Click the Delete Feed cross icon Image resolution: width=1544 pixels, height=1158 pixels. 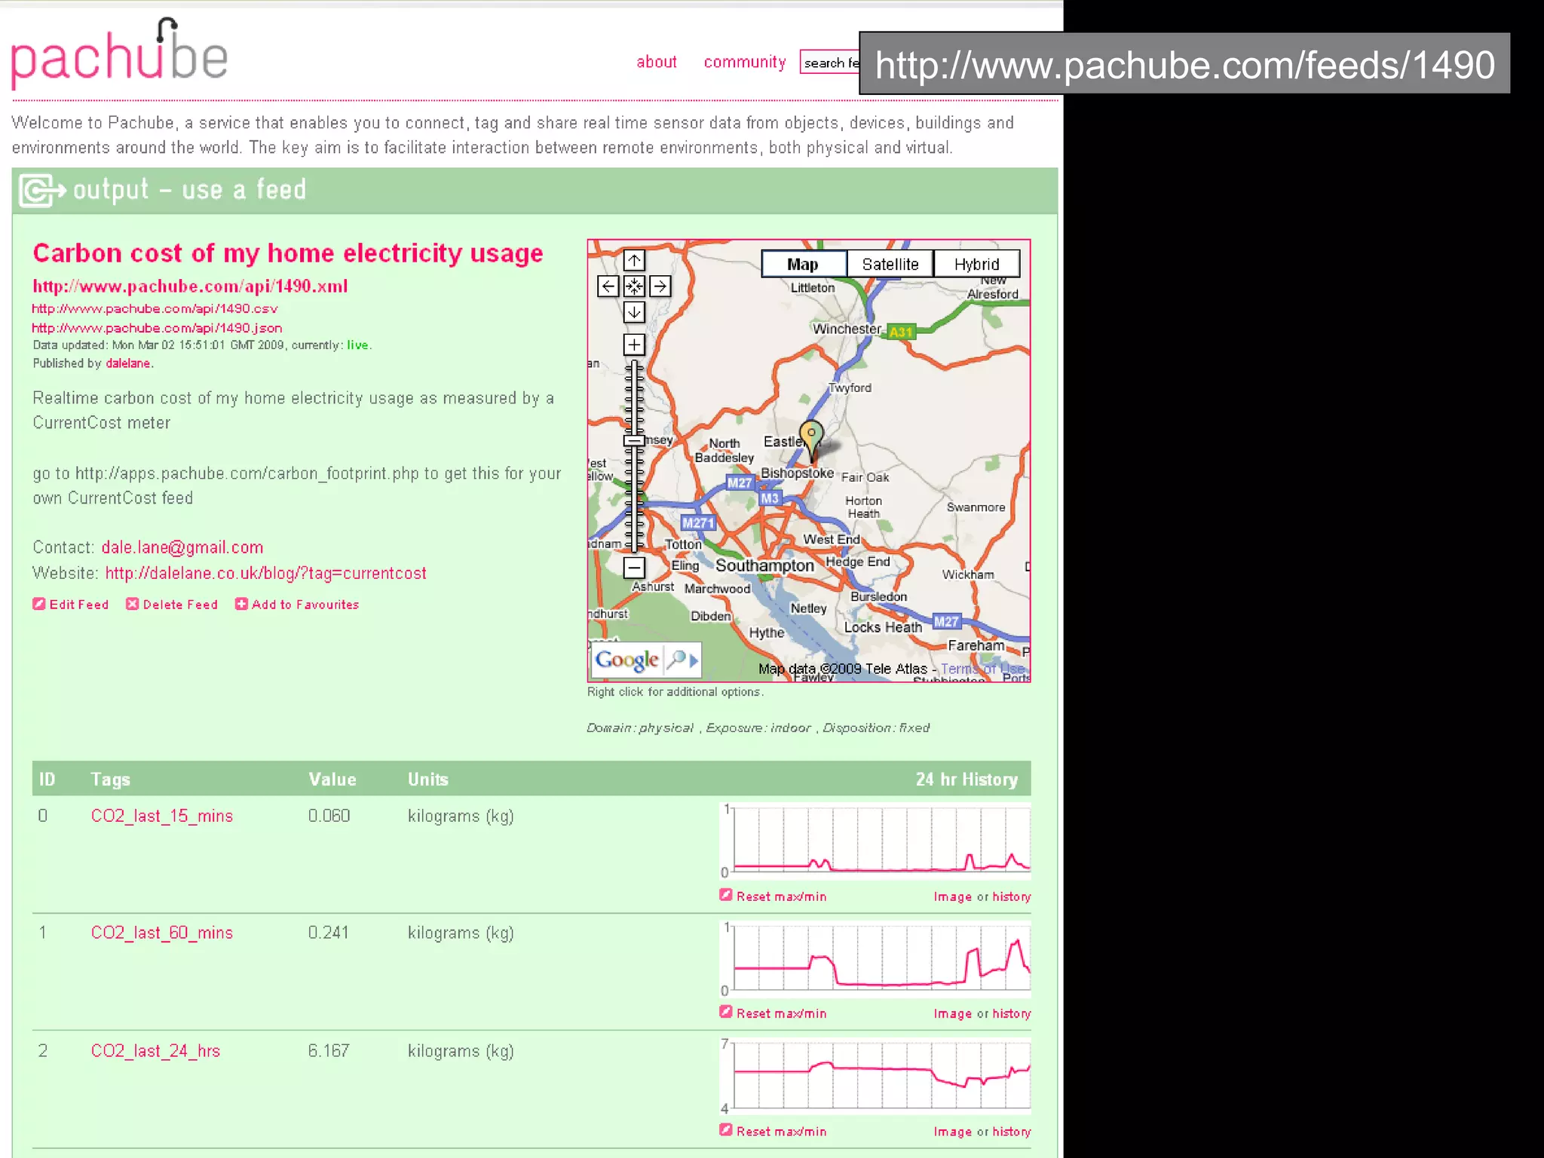coord(132,604)
